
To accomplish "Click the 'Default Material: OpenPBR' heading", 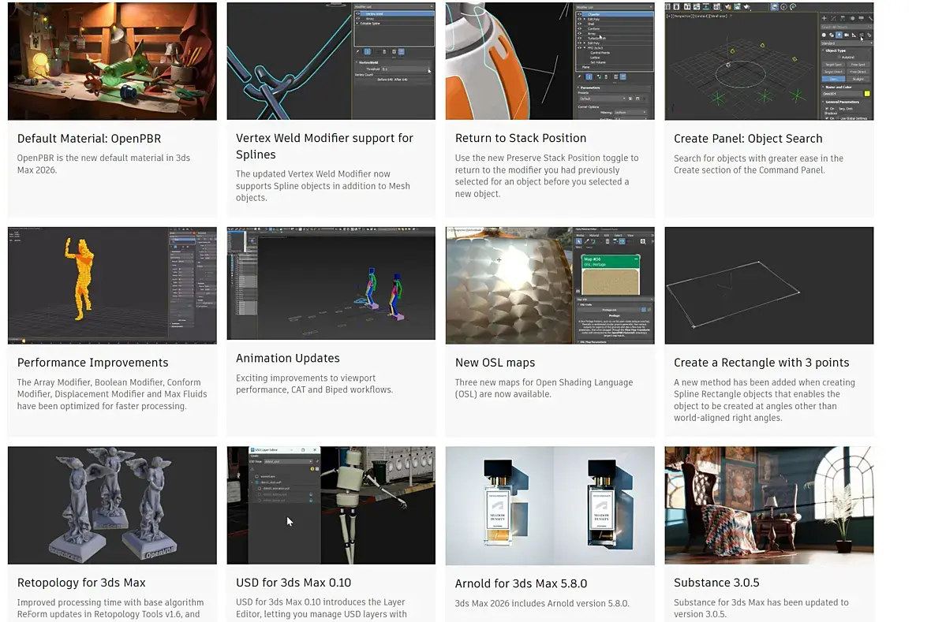I will click(x=89, y=138).
